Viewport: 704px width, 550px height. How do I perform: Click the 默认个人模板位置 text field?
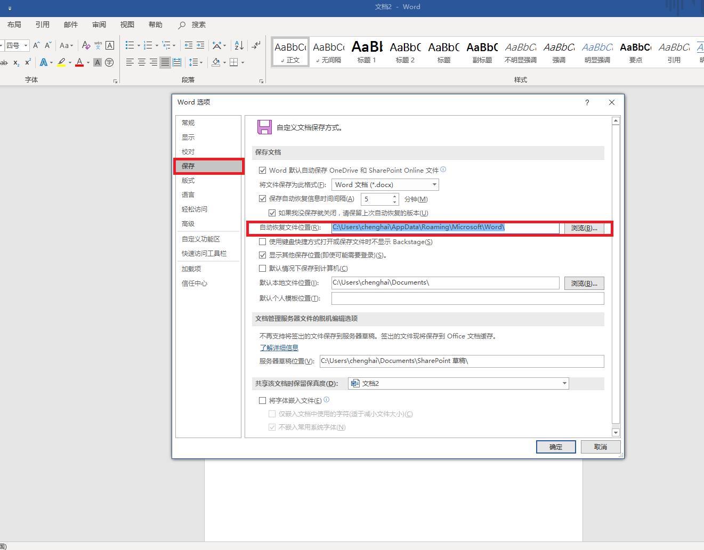[x=468, y=298]
